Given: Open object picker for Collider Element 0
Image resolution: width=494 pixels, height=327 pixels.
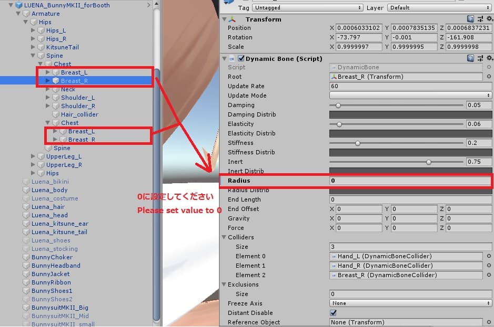Looking at the screenshot, I should [489, 256].
